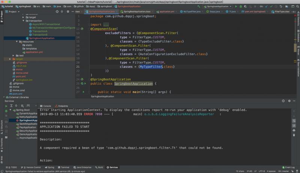Start debugging with the green bug icon

(x=241, y=6)
